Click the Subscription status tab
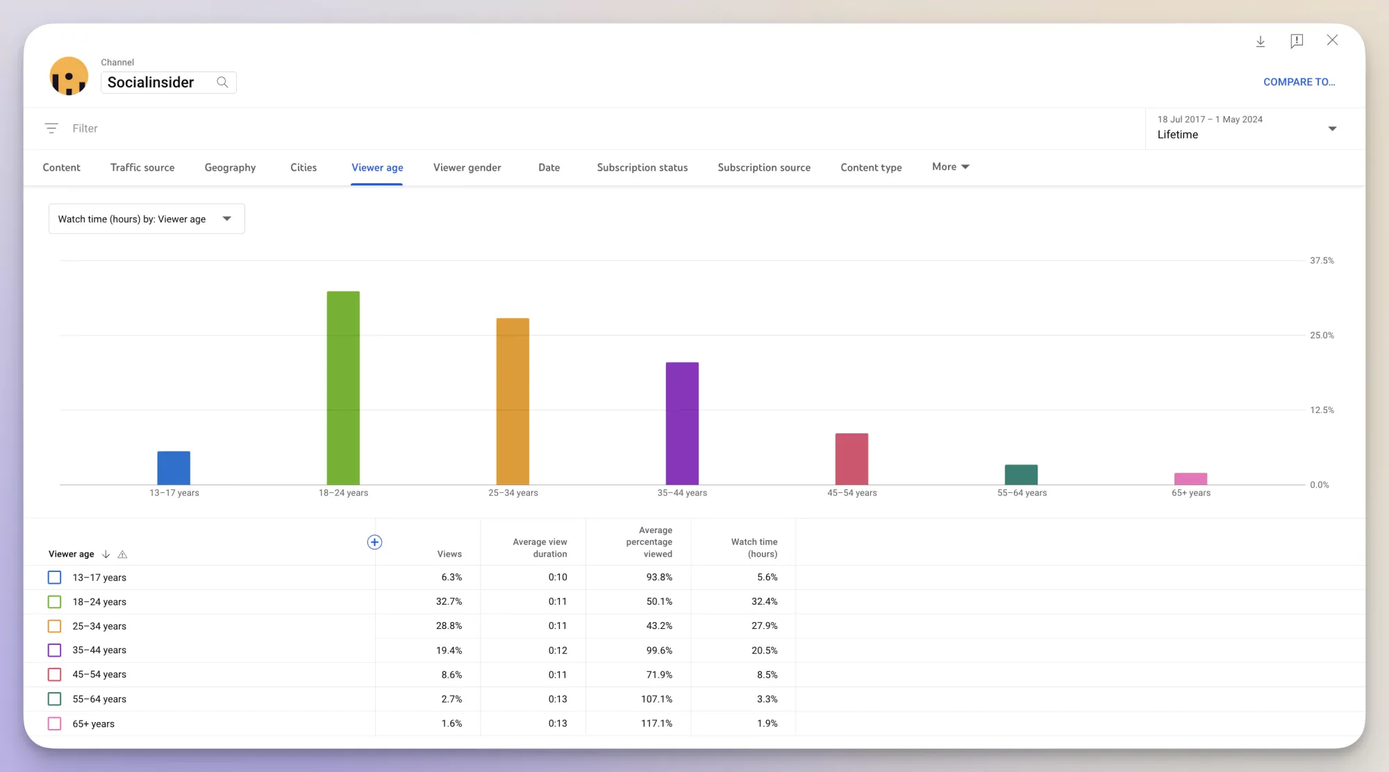 pyautogui.click(x=642, y=167)
